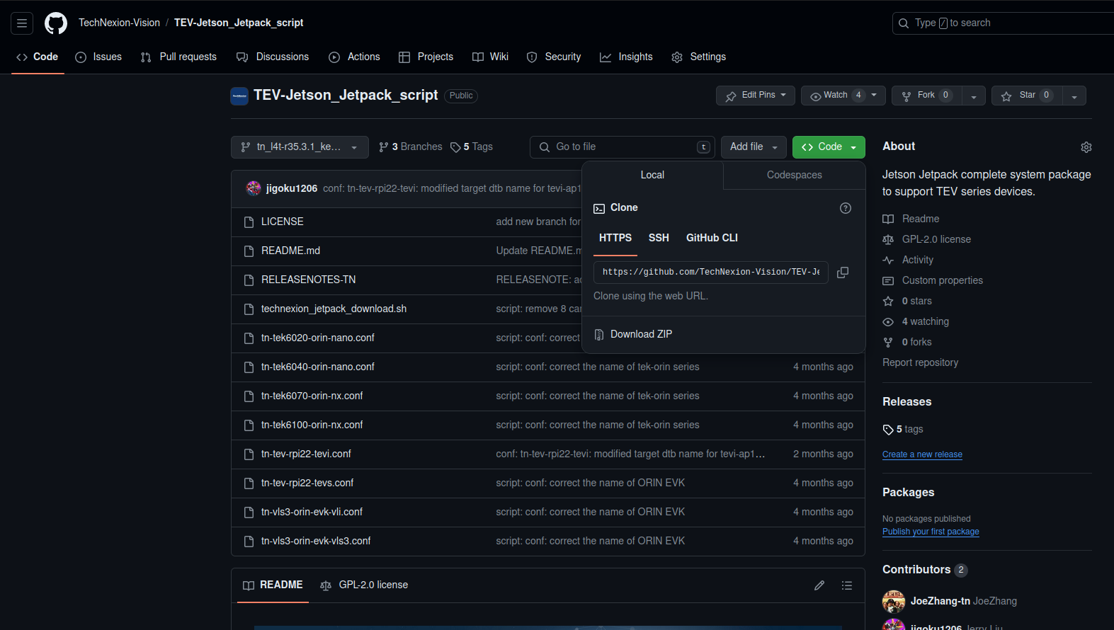Open GPL-2.0 license link in About
Viewport: 1114px width, 630px height.
927,240
